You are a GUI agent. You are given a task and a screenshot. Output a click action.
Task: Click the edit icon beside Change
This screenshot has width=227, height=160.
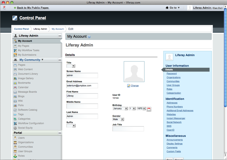point(129,86)
